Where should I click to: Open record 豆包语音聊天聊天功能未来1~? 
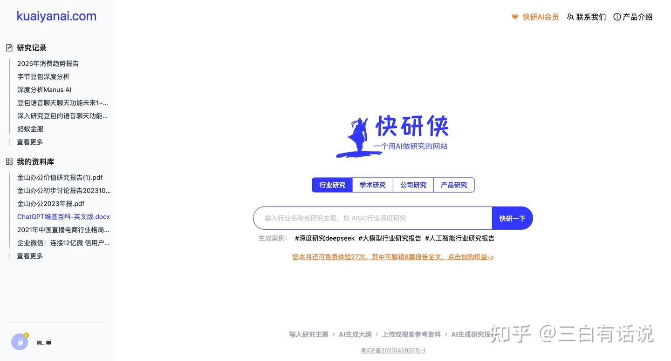62,102
